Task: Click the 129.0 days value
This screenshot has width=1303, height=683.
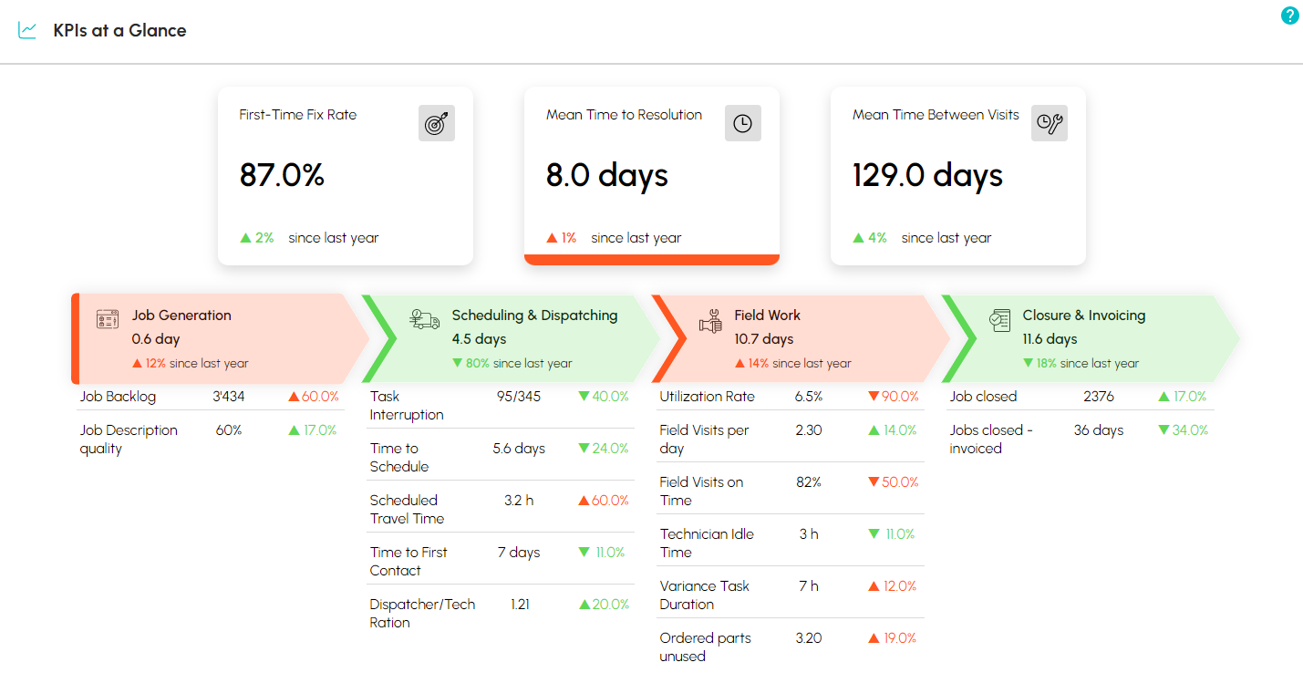Action: click(927, 175)
